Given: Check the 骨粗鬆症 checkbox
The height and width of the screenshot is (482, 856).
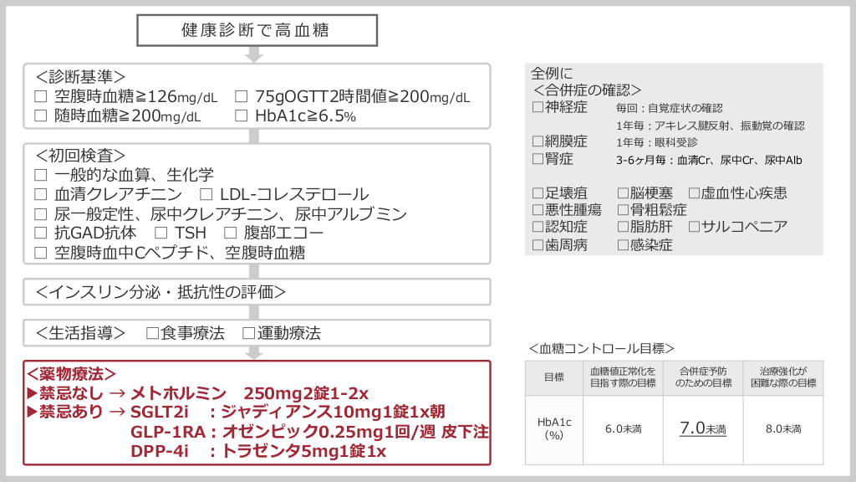Looking at the screenshot, I should pos(623,210).
